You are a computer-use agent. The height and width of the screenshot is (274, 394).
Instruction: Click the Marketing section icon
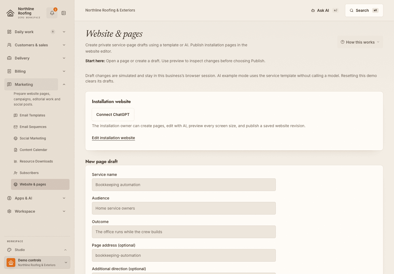click(x=9, y=84)
